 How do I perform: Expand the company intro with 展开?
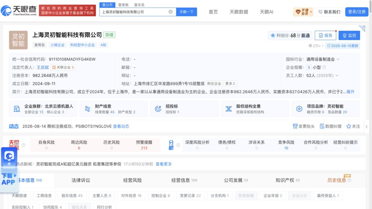pyautogui.click(x=350, y=92)
